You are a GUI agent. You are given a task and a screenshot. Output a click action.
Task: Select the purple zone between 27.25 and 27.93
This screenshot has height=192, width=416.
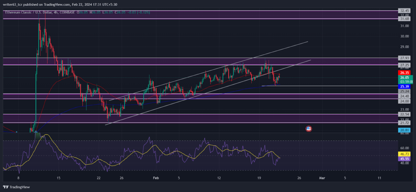click(x=200, y=61)
